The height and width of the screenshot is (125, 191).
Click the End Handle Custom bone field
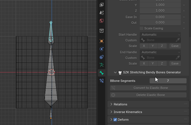(x=160, y=58)
